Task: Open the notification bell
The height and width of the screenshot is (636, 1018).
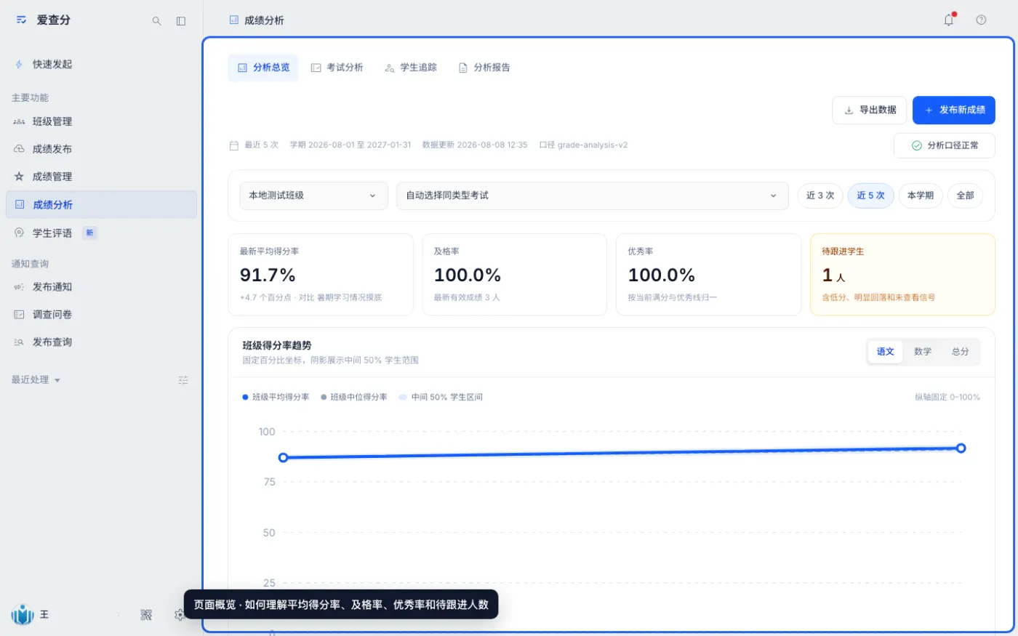Action: click(x=949, y=20)
